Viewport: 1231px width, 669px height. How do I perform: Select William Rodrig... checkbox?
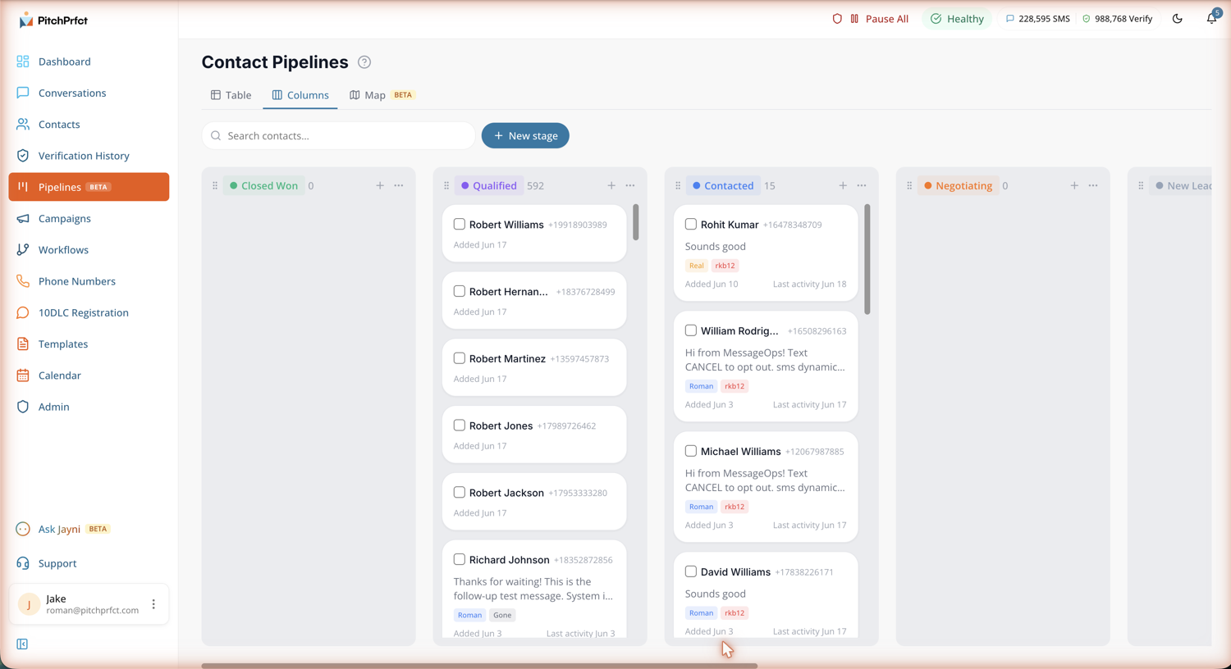(691, 330)
